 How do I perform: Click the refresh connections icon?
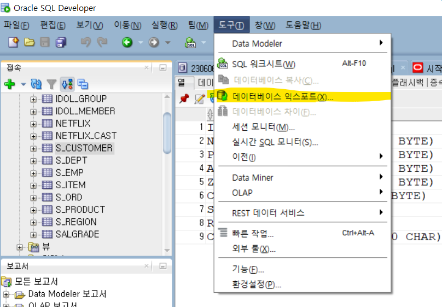[x=36, y=84]
